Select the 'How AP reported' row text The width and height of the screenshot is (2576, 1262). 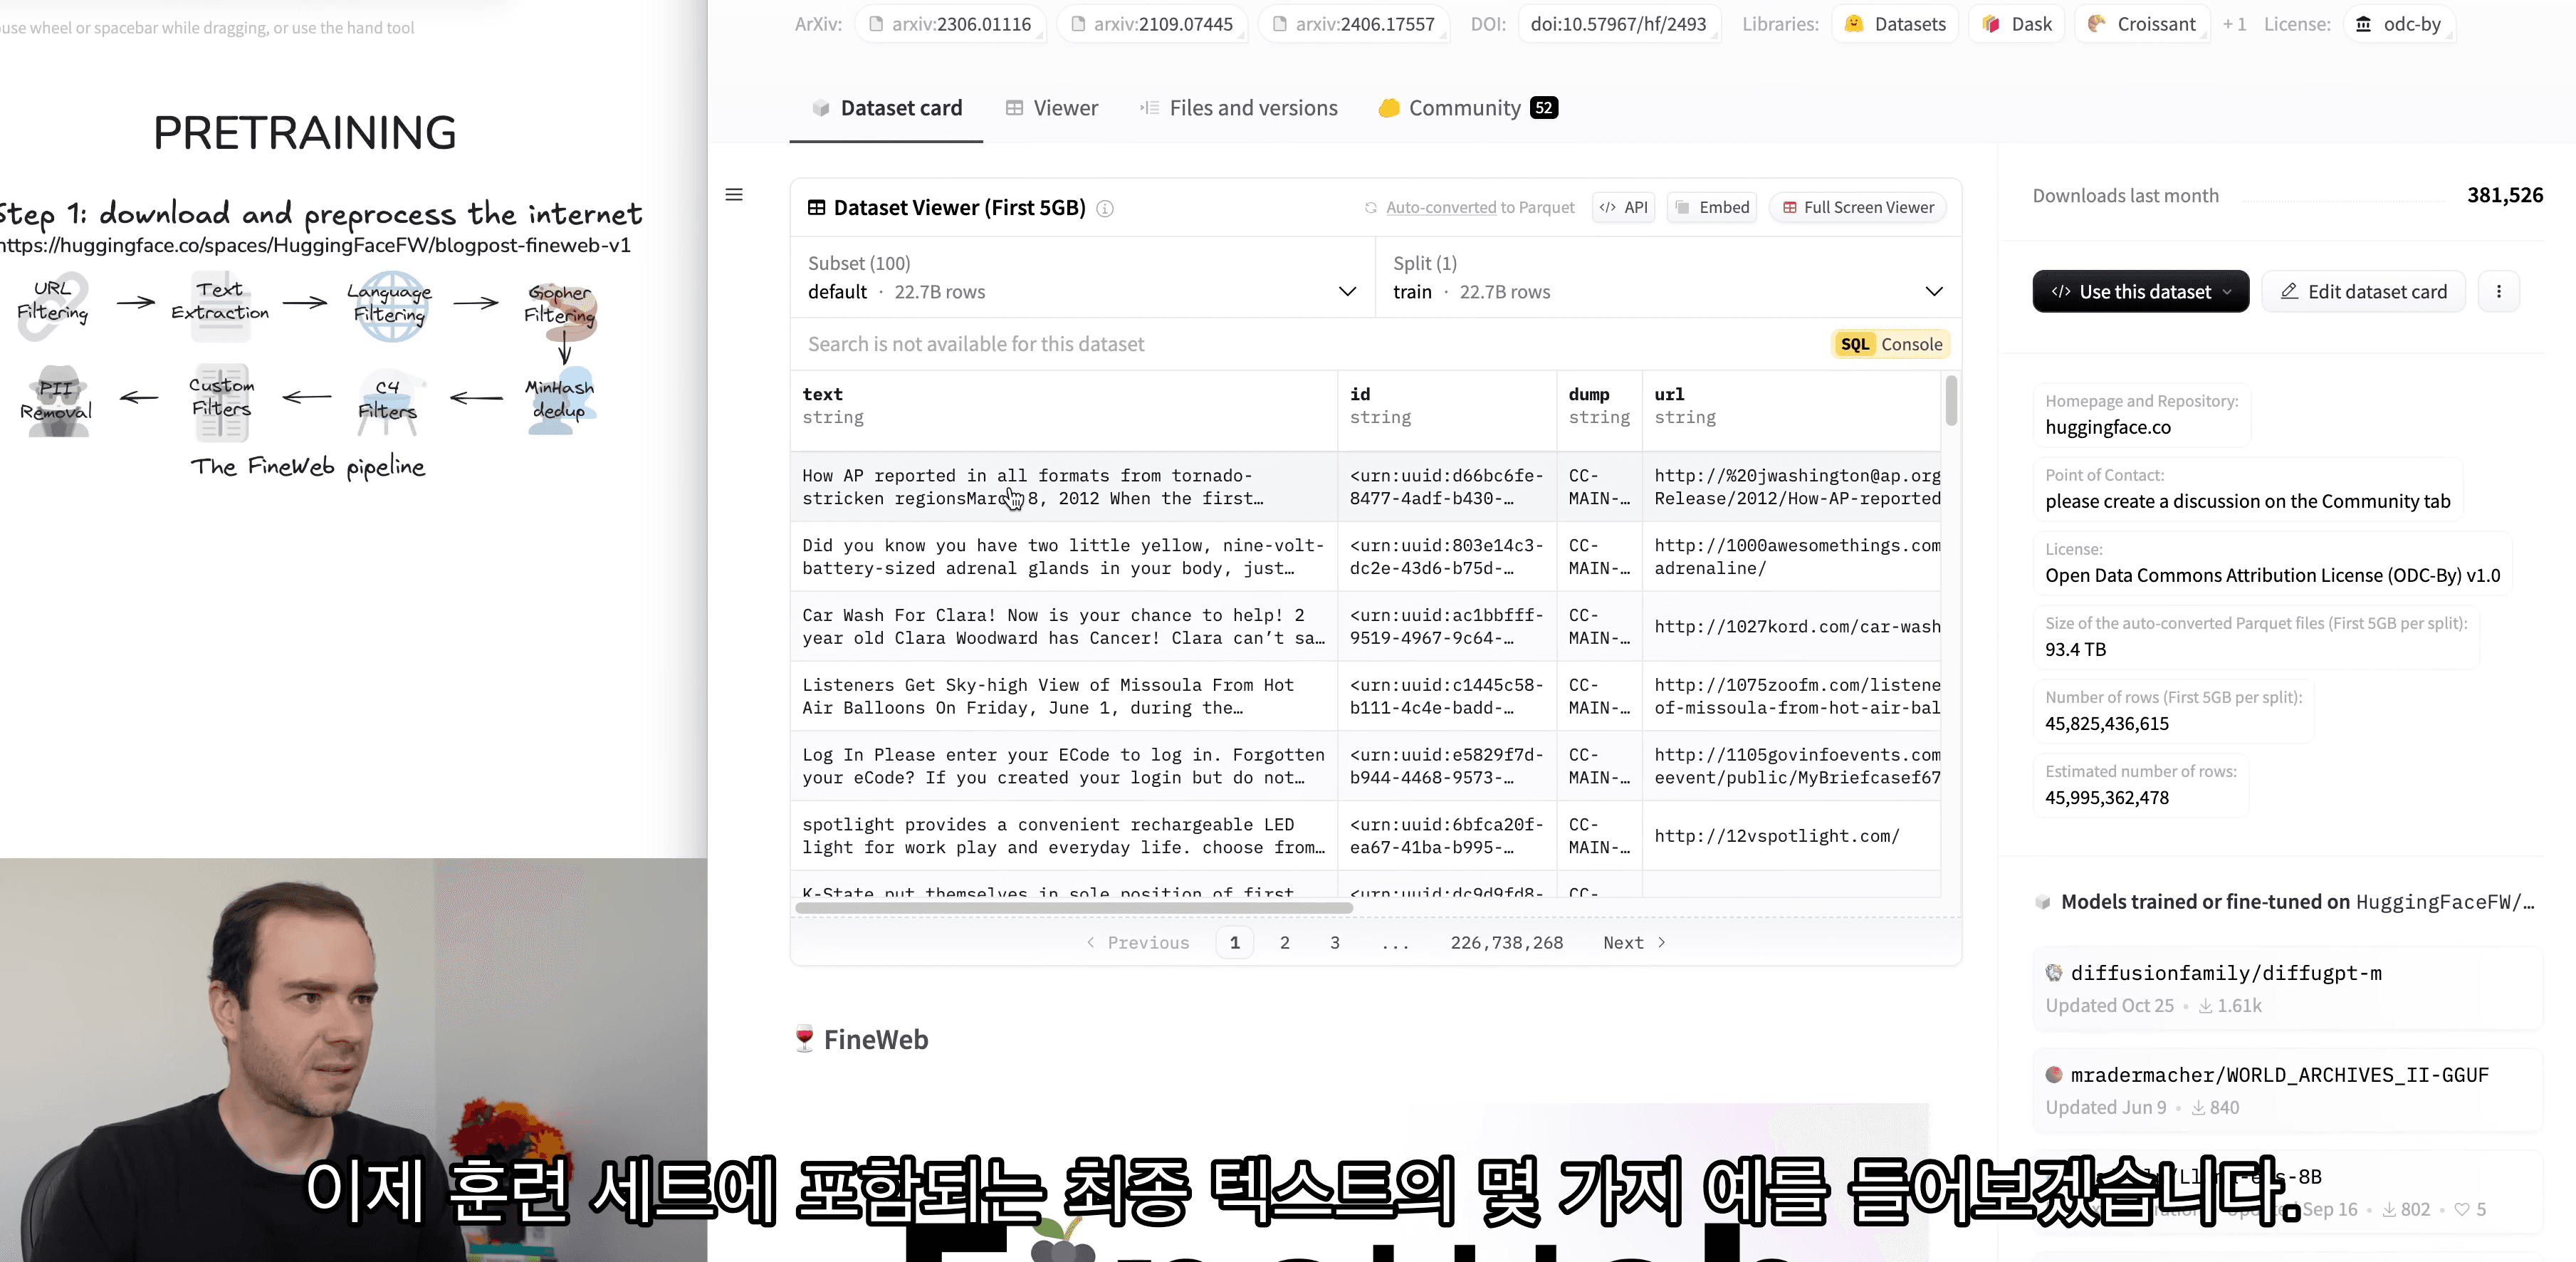pos(1033,487)
